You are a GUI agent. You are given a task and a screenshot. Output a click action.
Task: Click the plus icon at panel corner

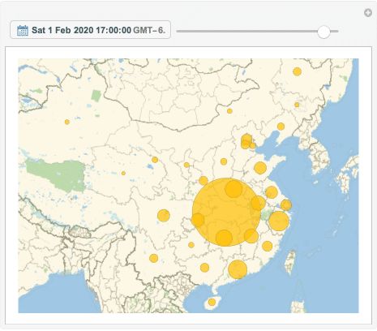pyautogui.click(x=368, y=12)
